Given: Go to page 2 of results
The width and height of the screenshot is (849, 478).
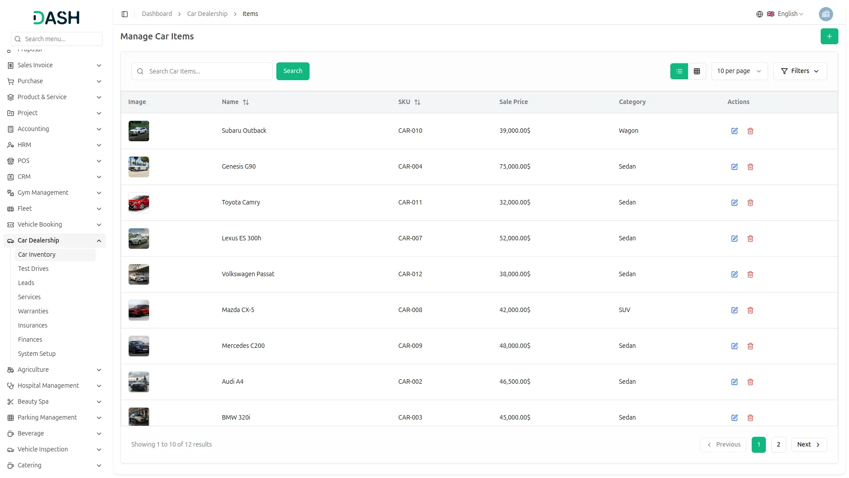Looking at the screenshot, I should click(x=778, y=444).
